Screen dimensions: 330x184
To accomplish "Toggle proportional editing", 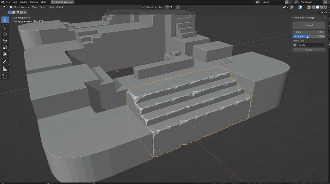I will (x=178, y=7).
